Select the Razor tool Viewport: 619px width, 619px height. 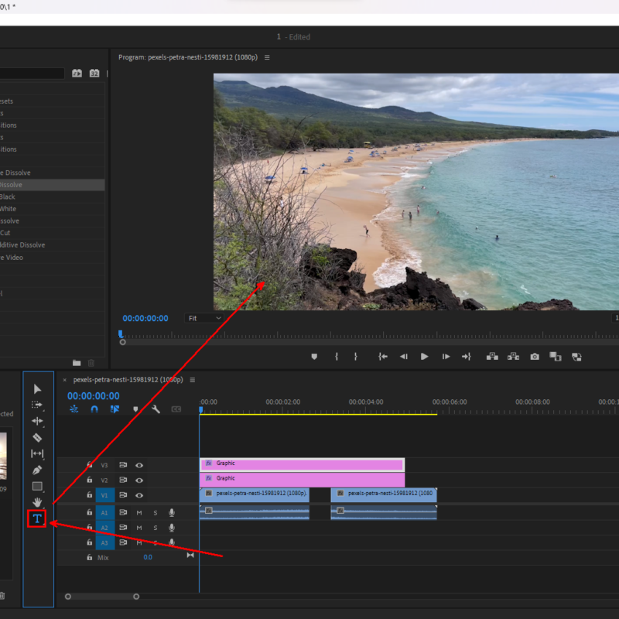37,437
